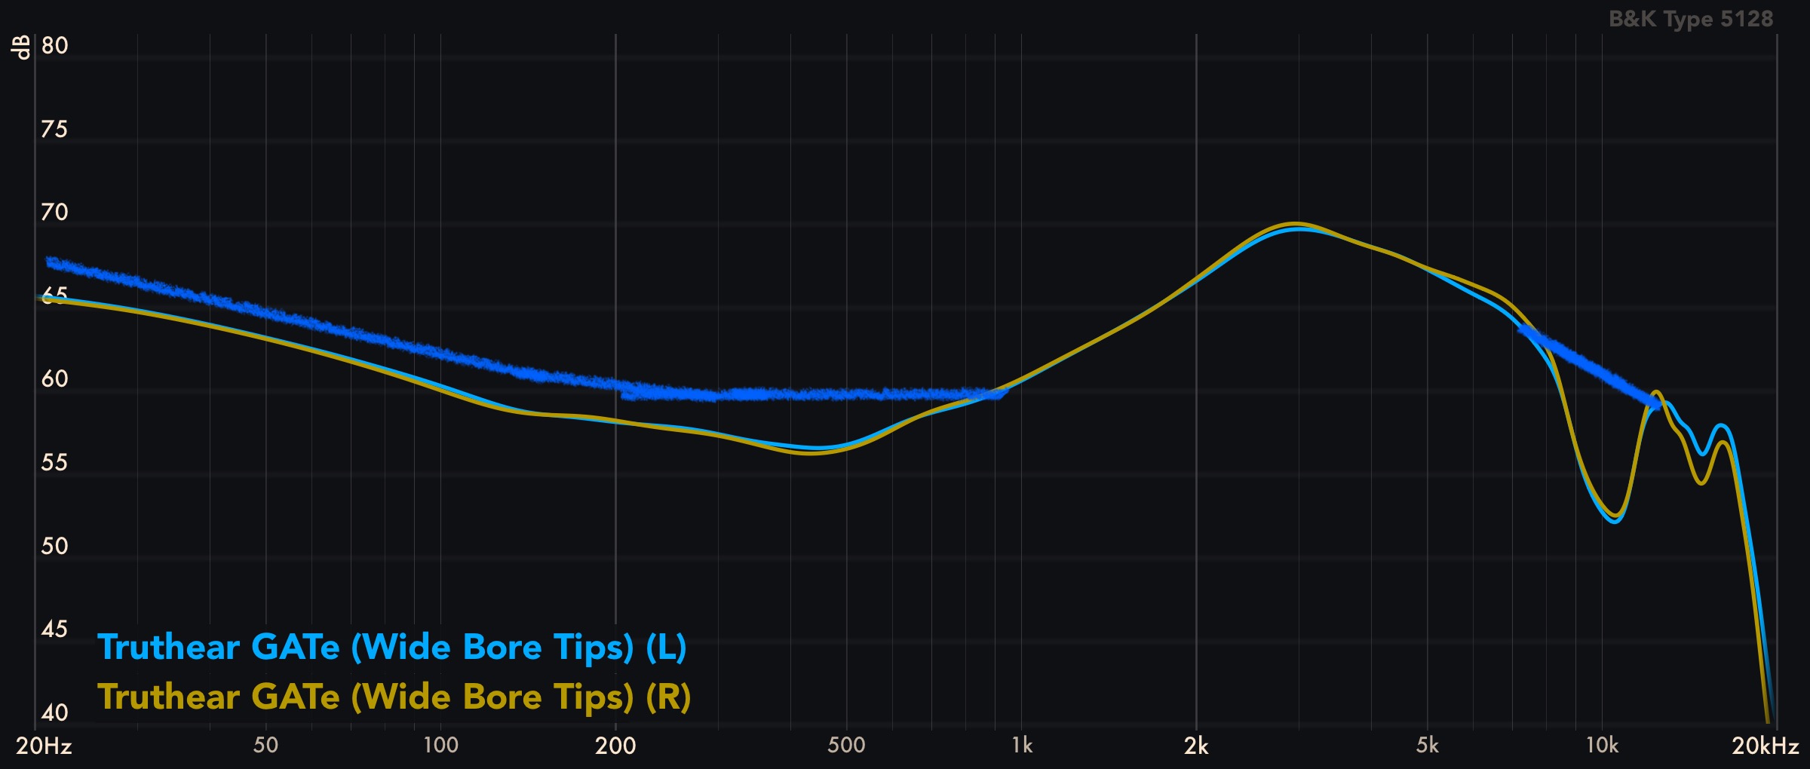Click the dB unit label on the vertical axis

21,47
